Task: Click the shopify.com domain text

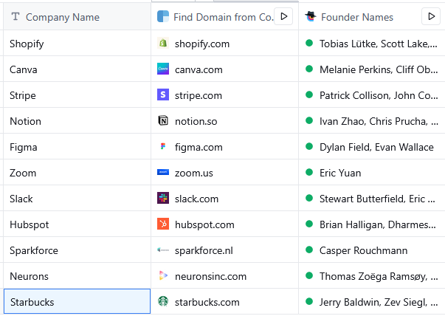Action: pyautogui.click(x=202, y=44)
